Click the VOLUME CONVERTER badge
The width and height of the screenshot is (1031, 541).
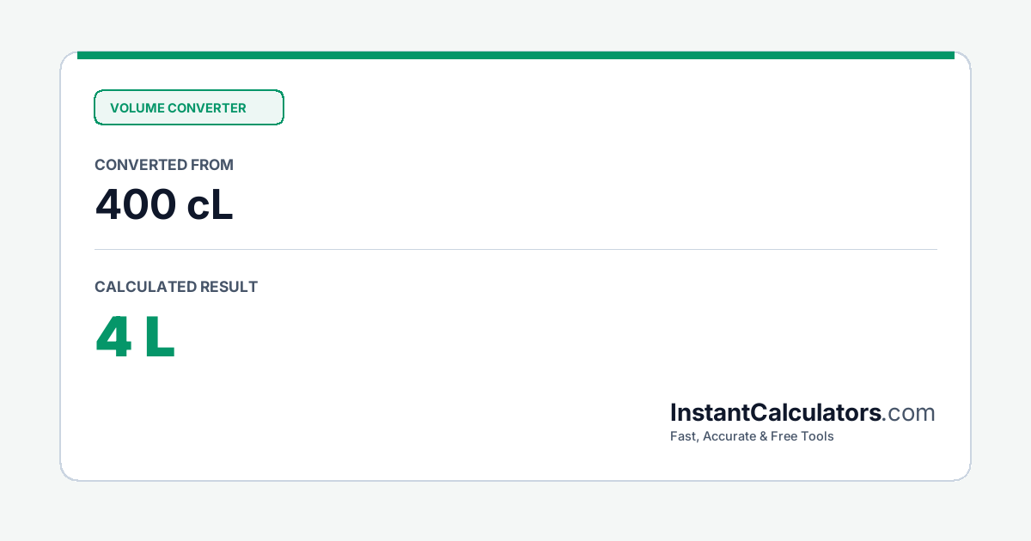(x=189, y=107)
